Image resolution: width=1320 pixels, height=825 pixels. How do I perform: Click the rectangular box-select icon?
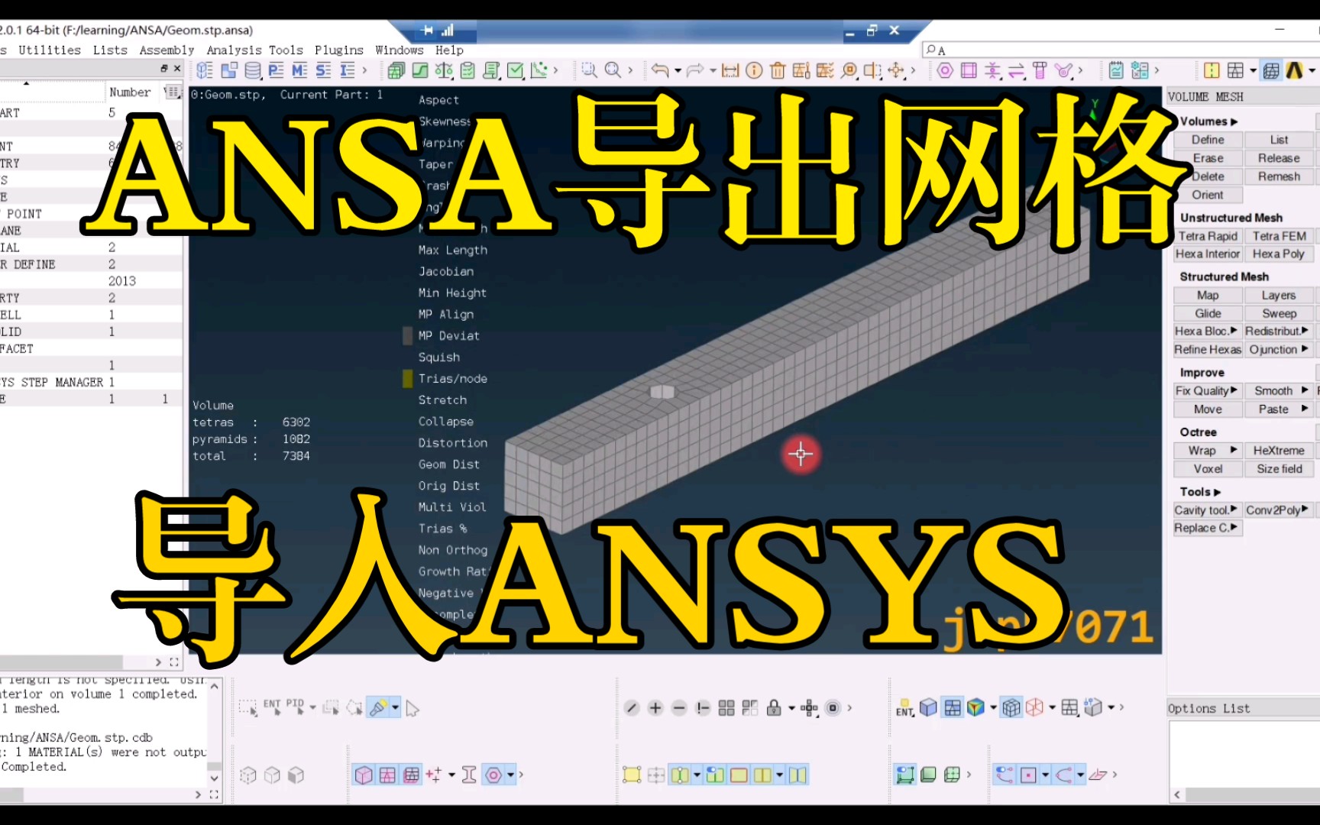248,708
